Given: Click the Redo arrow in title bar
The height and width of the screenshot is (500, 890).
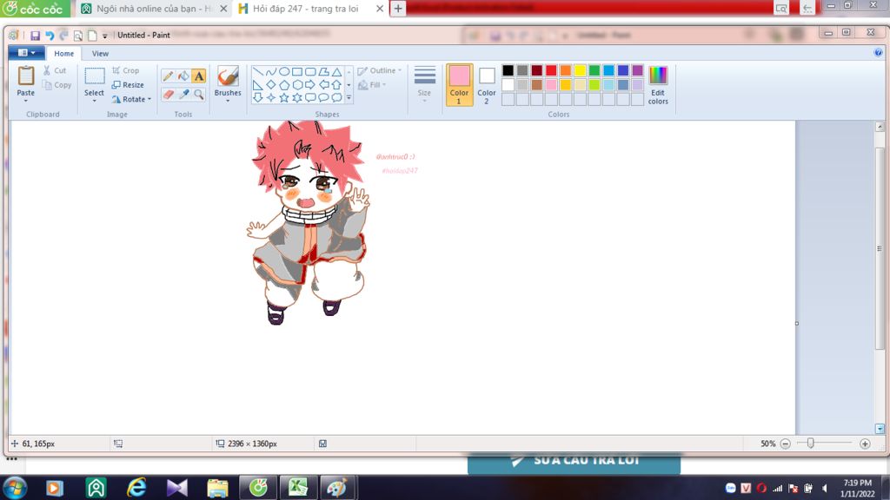Looking at the screenshot, I should [x=63, y=35].
